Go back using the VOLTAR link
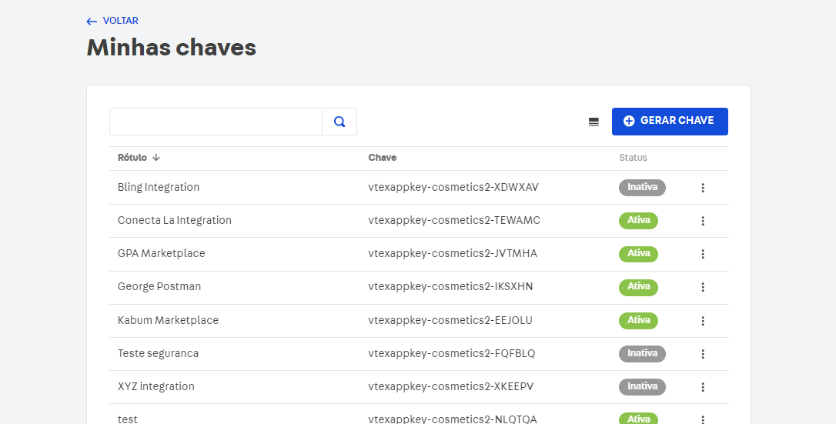This screenshot has width=836, height=424. click(112, 21)
